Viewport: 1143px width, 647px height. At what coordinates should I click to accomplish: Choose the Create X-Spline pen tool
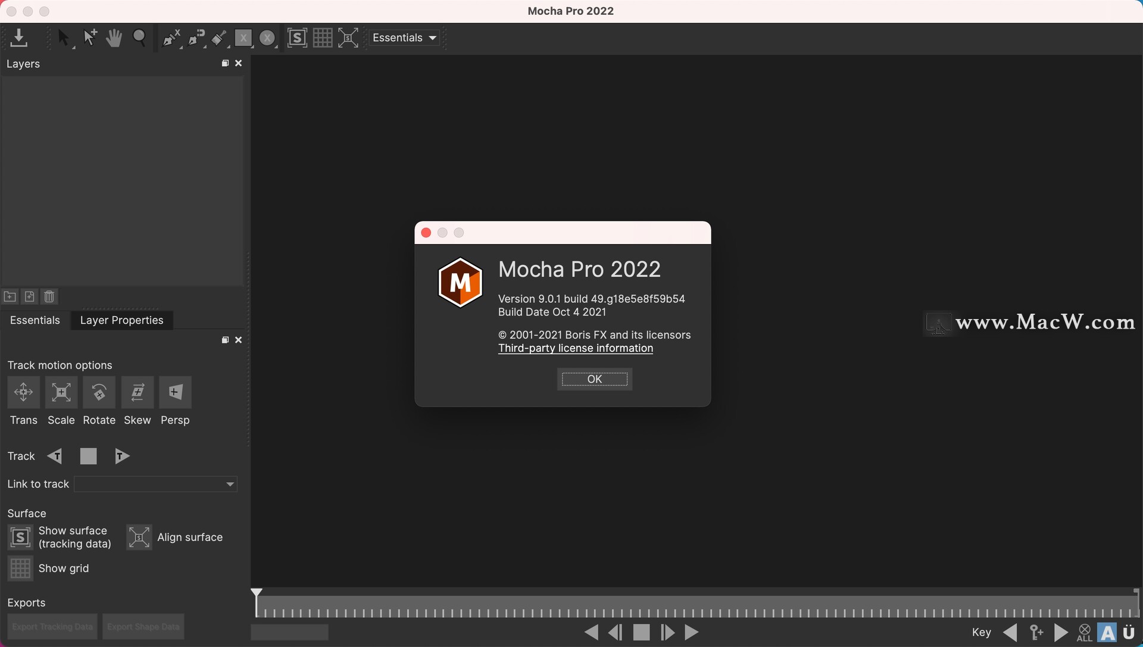click(171, 38)
